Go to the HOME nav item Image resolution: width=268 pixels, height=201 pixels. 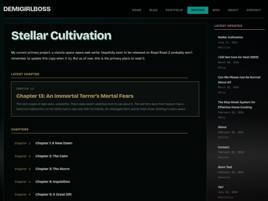(x=136, y=10)
